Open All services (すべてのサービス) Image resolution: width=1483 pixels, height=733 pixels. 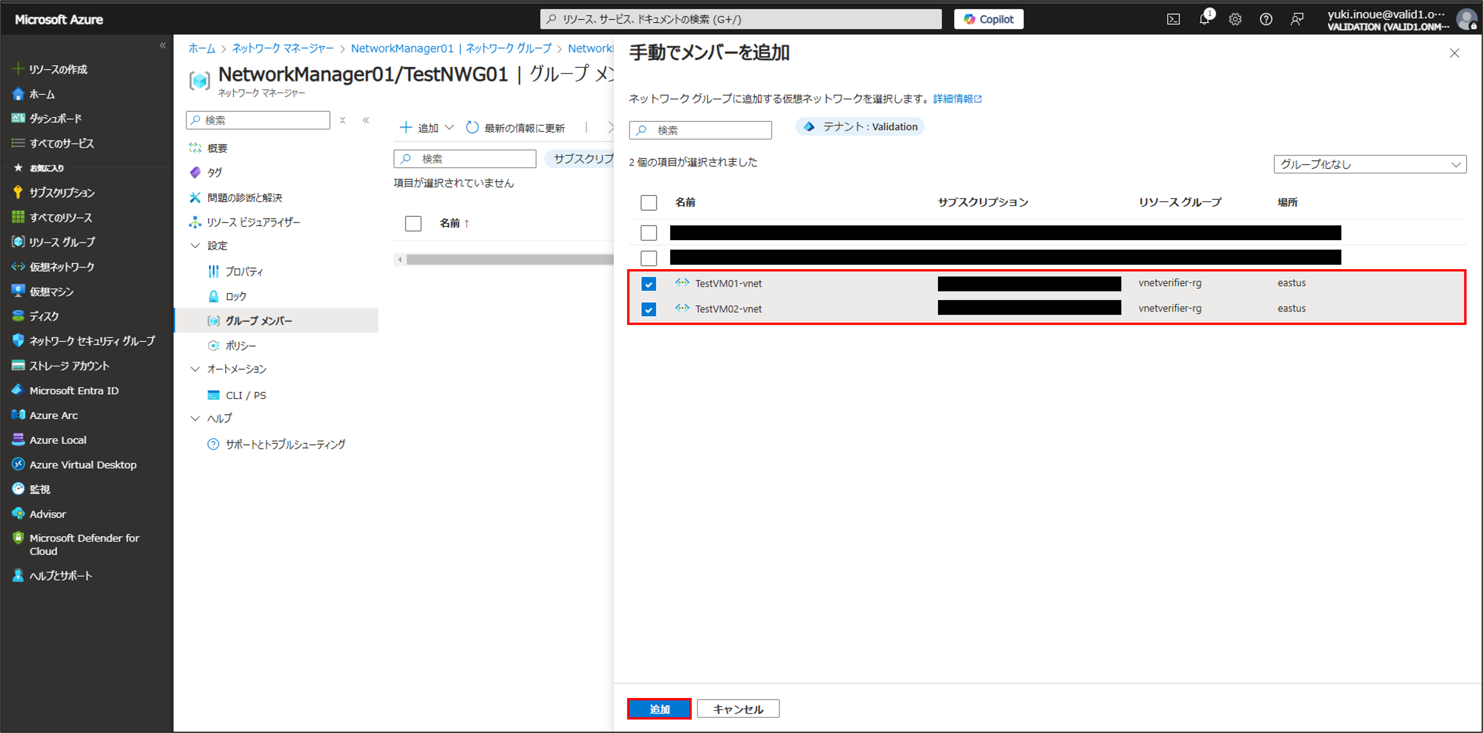(52, 143)
